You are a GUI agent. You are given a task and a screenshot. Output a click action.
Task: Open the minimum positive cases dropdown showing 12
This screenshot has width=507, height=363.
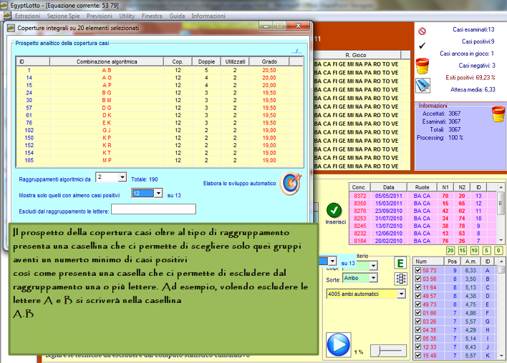tap(158, 193)
